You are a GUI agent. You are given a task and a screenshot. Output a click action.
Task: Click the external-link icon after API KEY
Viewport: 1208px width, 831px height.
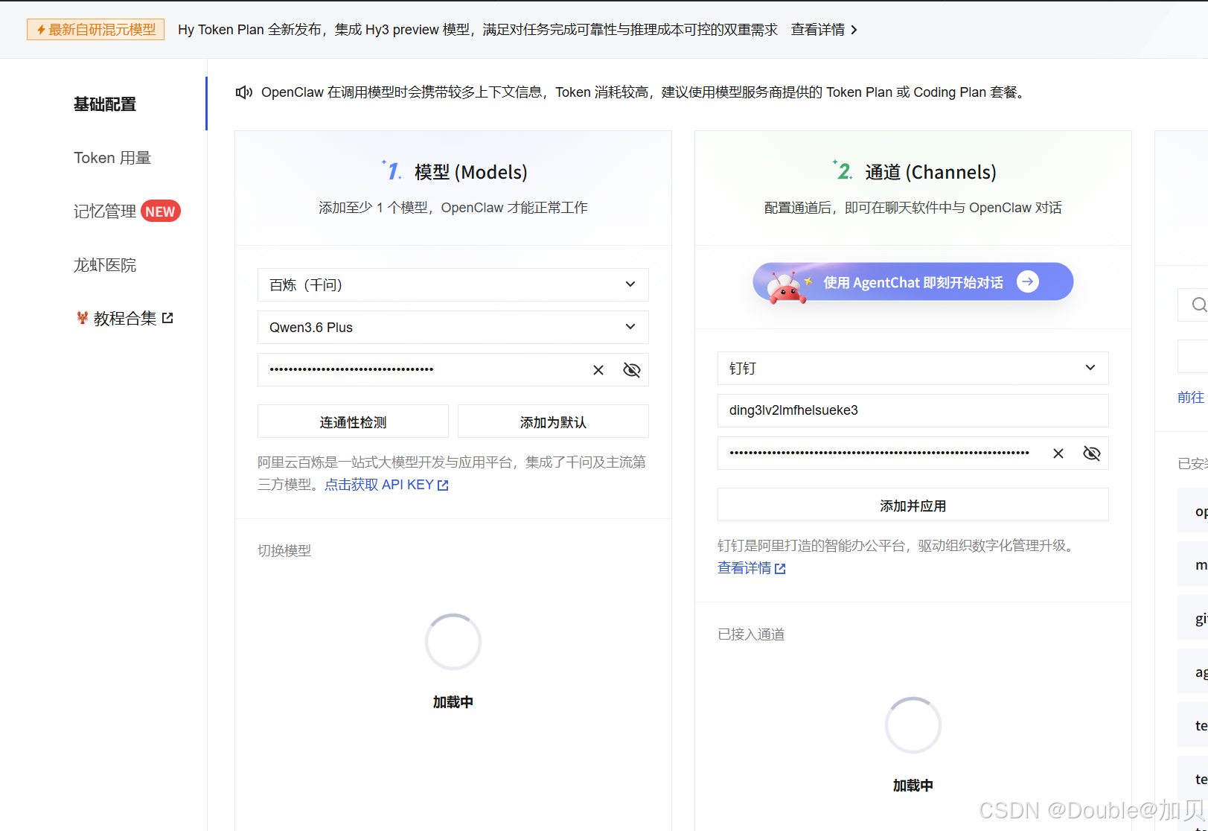pyautogui.click(x=443, y=485)
